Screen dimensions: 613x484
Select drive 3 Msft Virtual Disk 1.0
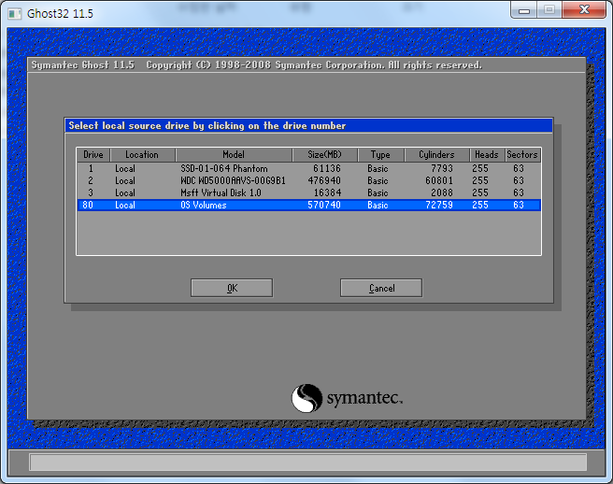click(309, 192)
